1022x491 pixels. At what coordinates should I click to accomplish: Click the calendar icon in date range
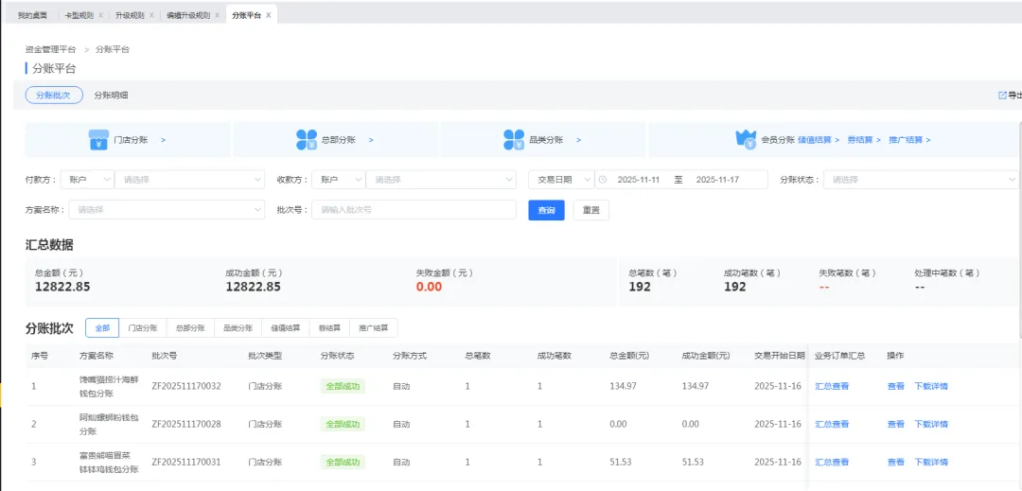602,180
